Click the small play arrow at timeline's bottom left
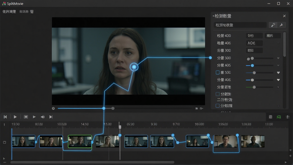 (4, 158)
